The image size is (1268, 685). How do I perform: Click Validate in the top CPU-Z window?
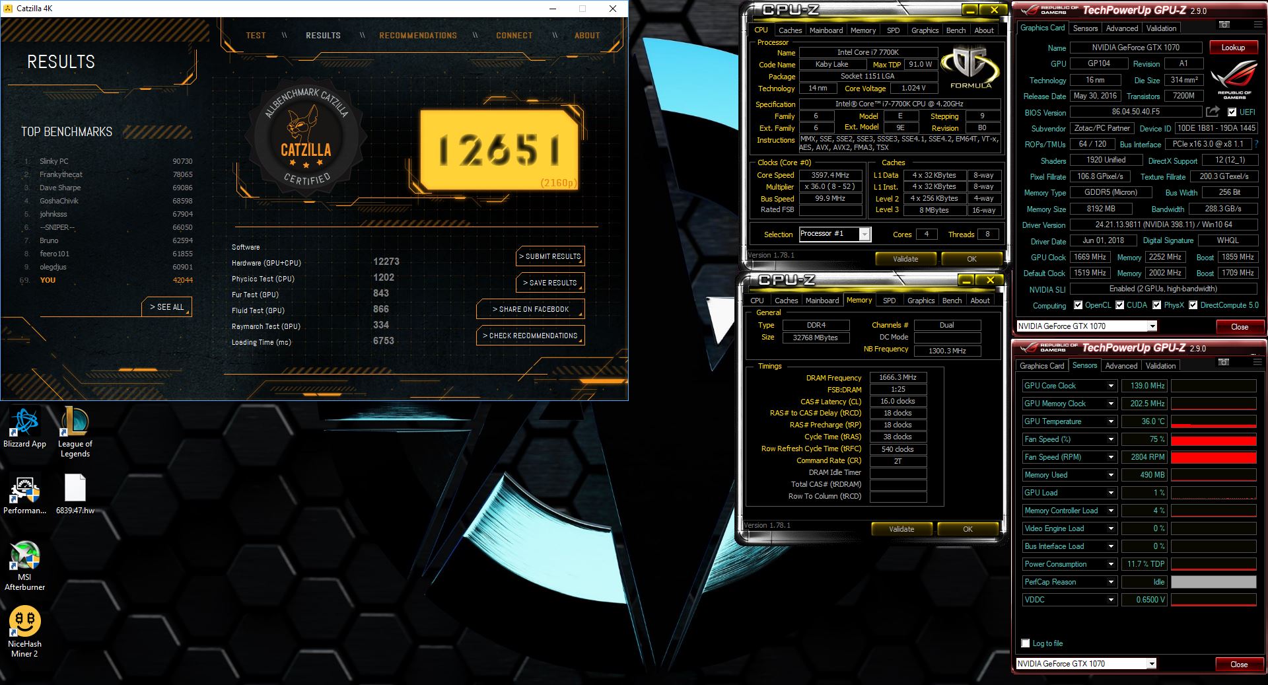[x=905, y=259]
